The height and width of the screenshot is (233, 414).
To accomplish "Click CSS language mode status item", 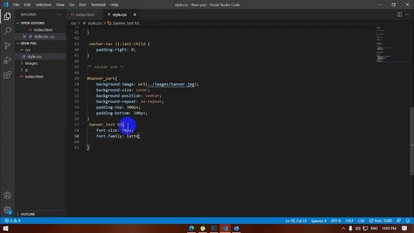I will (361, 221).
